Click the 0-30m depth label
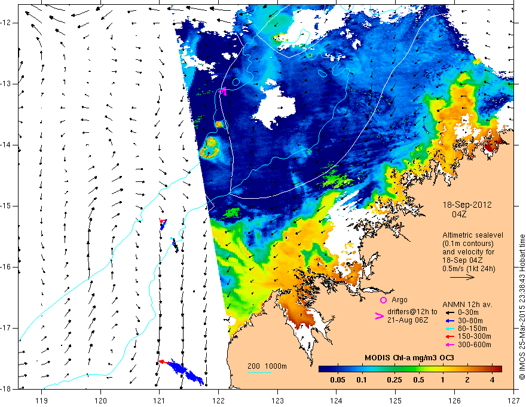This screenshot has height=407, width=526. pos(468,312)
